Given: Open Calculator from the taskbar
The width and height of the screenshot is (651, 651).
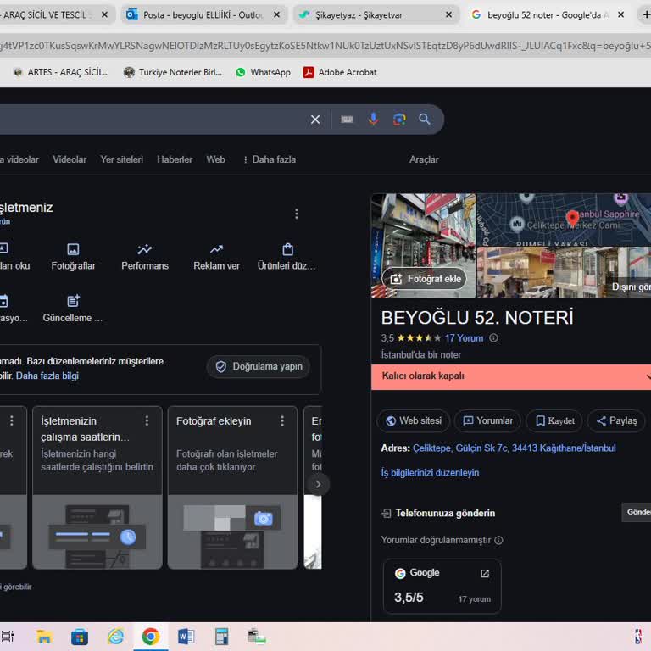Looking at the screenshot, I should pos(222,637).
